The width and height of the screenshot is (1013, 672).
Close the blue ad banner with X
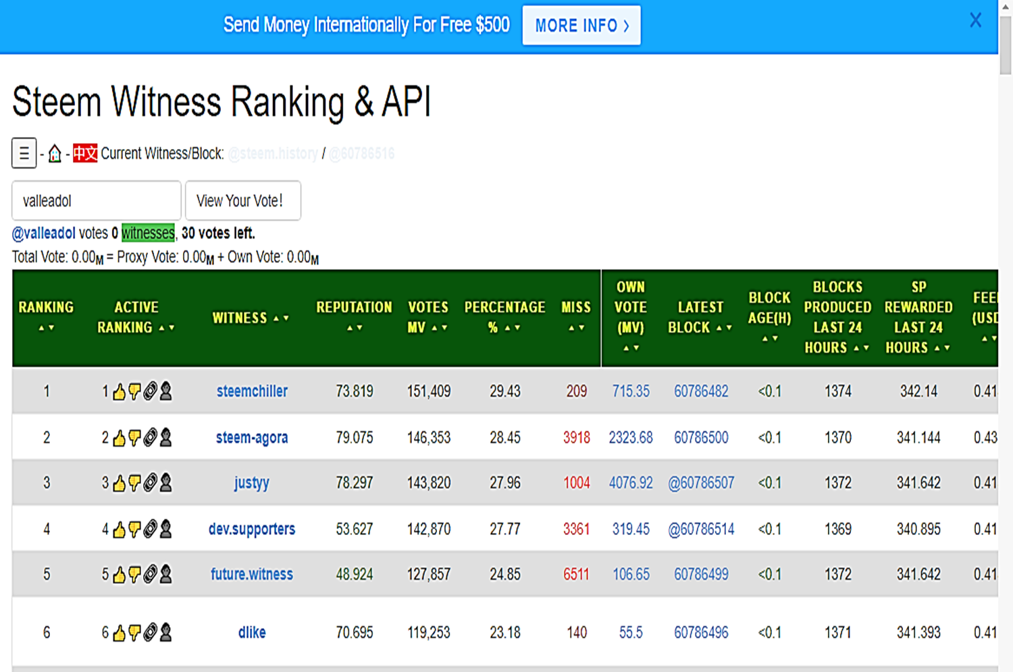click(x=975, y=20)
